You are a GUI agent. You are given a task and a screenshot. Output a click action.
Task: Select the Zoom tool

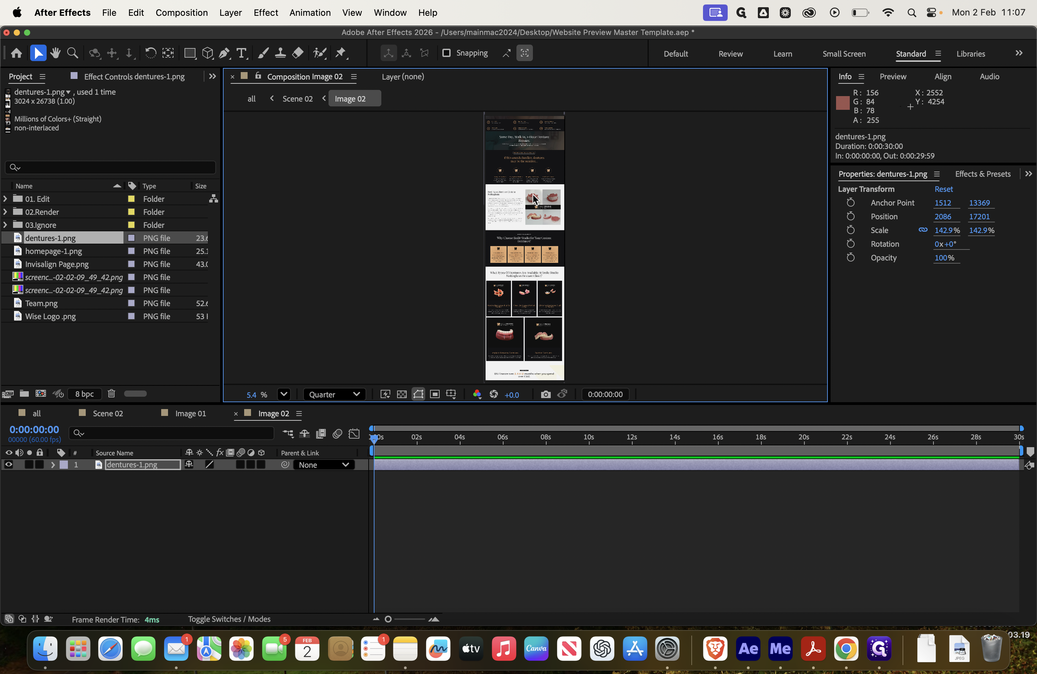click(x=73, y=53)
